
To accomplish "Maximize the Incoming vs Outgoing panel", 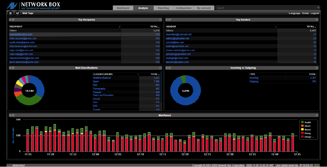I will 317,68.
